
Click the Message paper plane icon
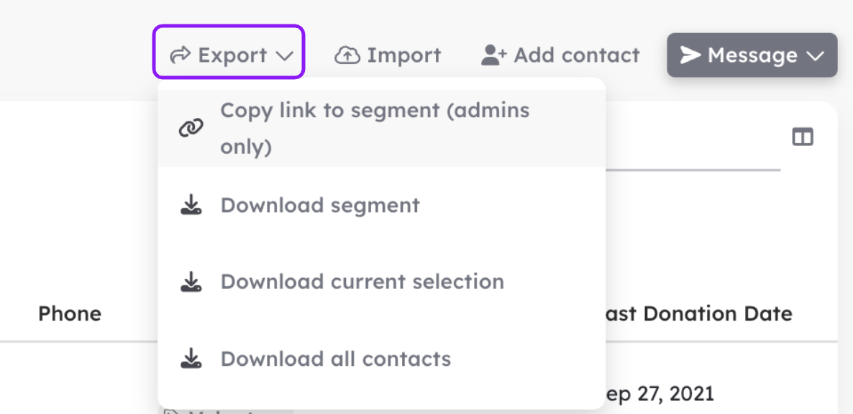(690, 55)
